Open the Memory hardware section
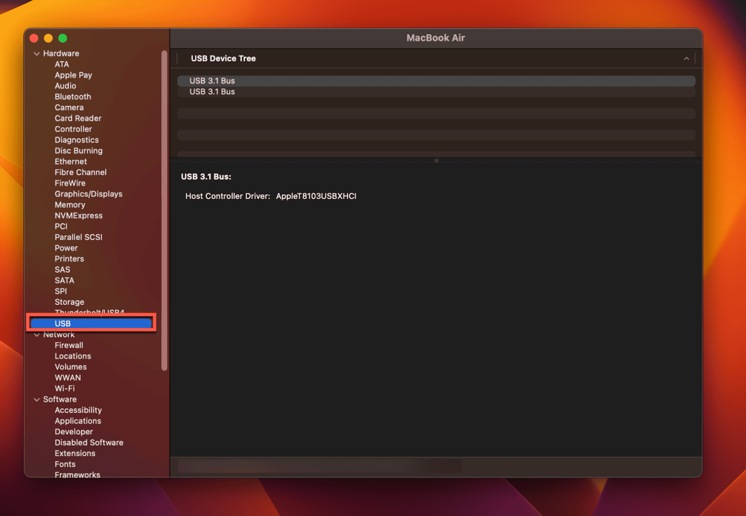Viewport: 746px width, 516px height. click(x=70, y=205)
